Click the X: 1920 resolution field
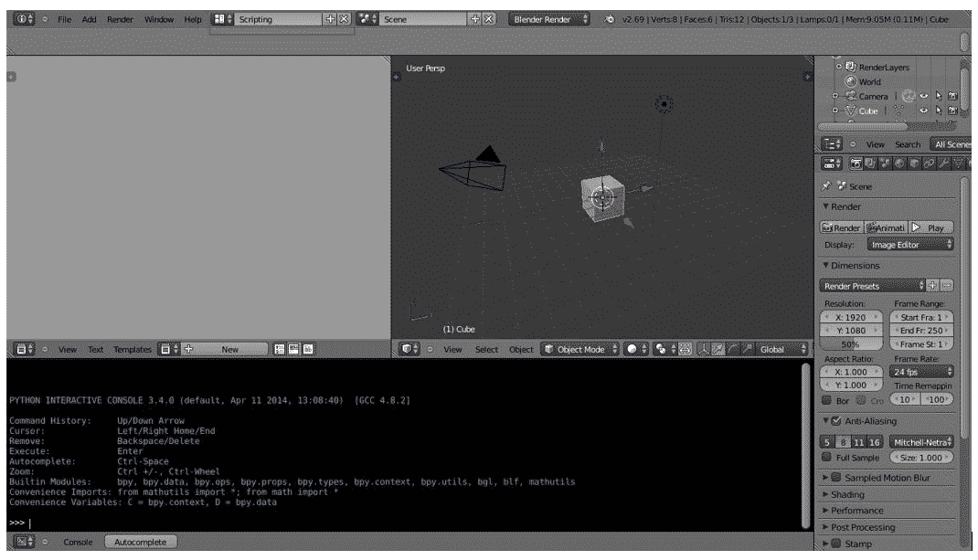This screenshot has width=978, height=560. pos(850,318)
